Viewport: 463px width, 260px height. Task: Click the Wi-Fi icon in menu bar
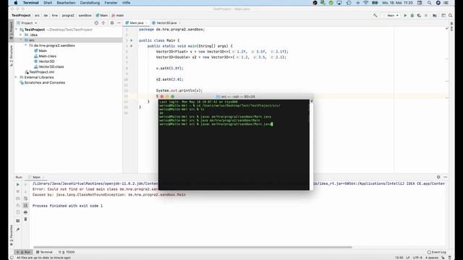pos(366,3)
